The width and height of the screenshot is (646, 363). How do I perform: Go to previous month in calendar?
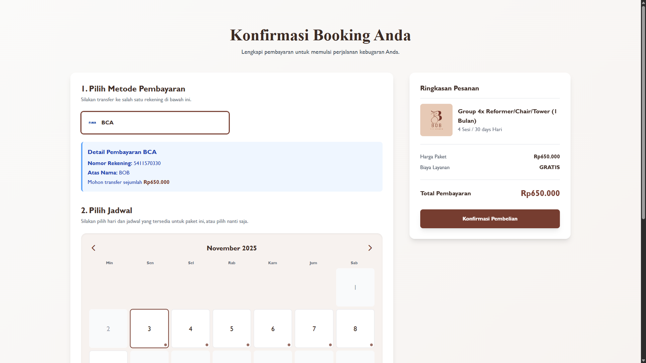(93, 248)
